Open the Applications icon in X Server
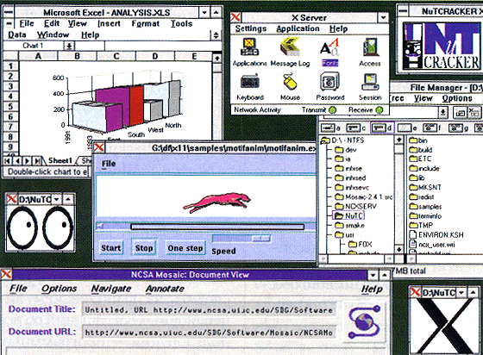The height and width of the screenshot is (355, 483). point(249,52)
